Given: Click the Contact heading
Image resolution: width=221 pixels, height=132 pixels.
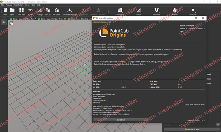Looking at the screenshot, I should (x=97, y=91).
